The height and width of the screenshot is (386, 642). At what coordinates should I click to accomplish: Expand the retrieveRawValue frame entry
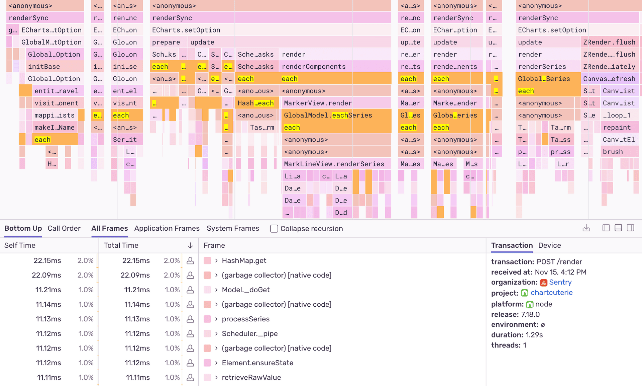(216, 377)
